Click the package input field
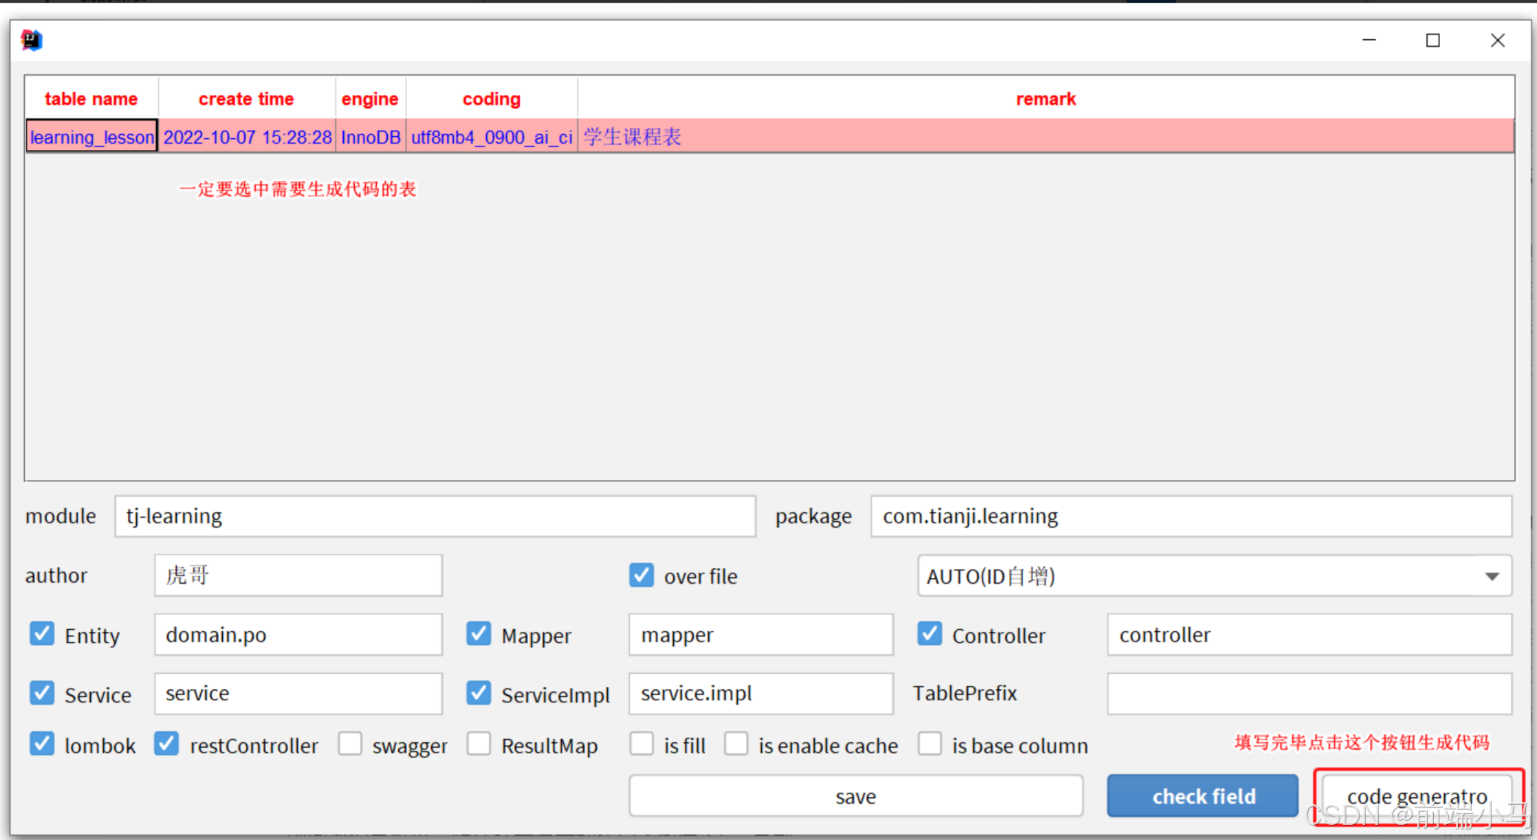 click(1190, 516)
